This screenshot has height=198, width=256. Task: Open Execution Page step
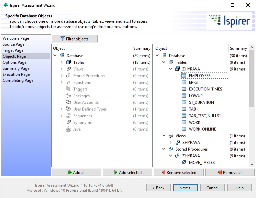click(x=16, y=74)
